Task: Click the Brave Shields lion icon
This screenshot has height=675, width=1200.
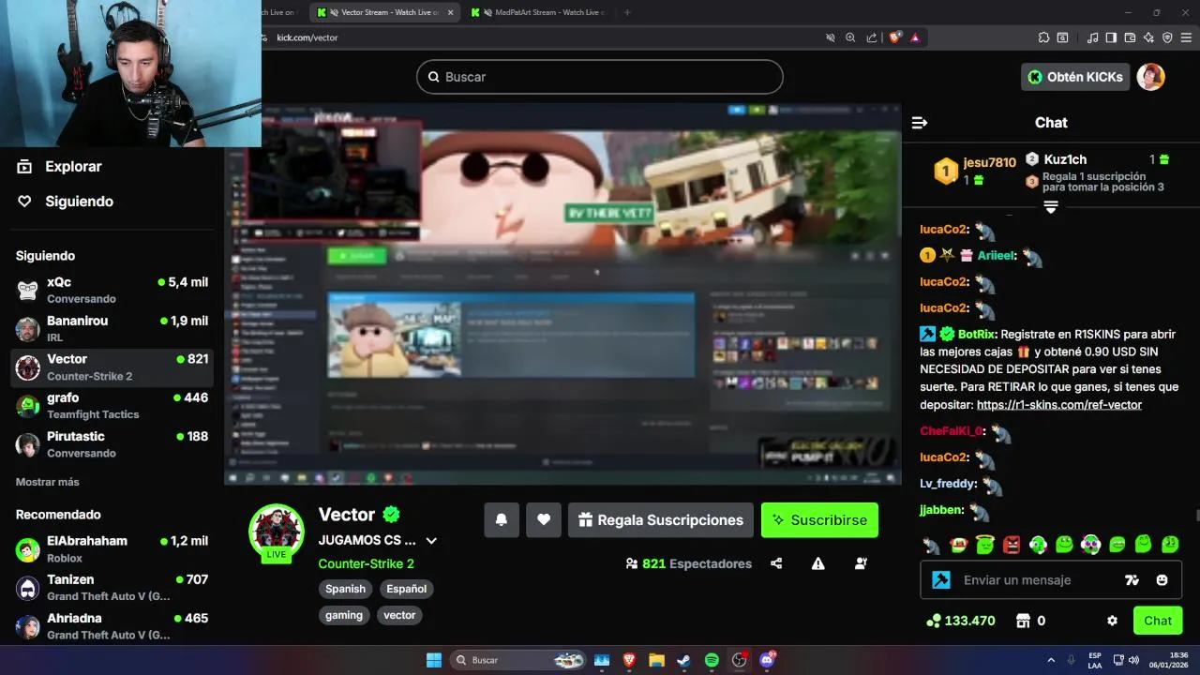Action: [894, 37]
